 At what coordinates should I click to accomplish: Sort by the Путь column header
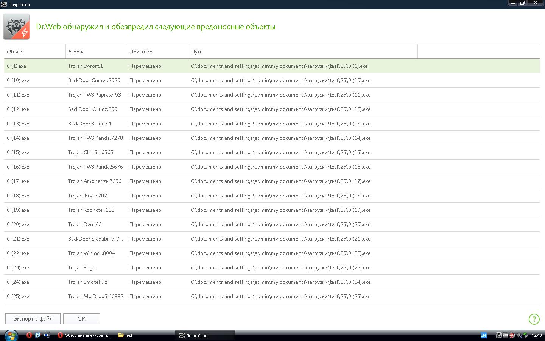pyautogui.click(x=303, y=52)
